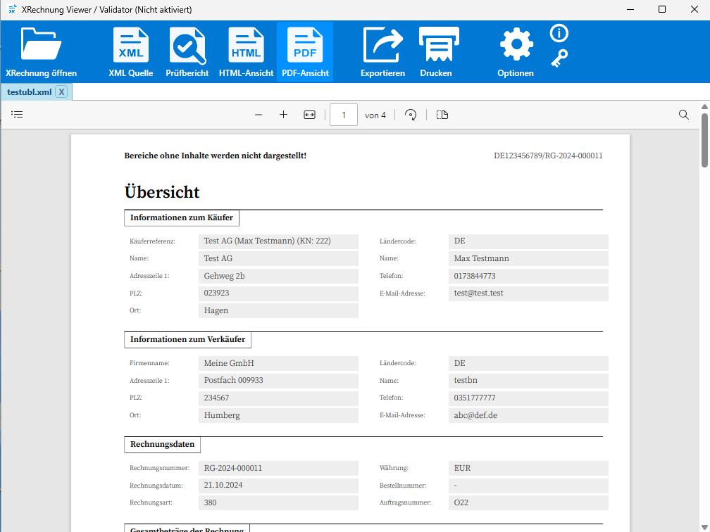Rotate the PDF page
Viewport: 710px width, 532px height.
click(x=411, y=115)
